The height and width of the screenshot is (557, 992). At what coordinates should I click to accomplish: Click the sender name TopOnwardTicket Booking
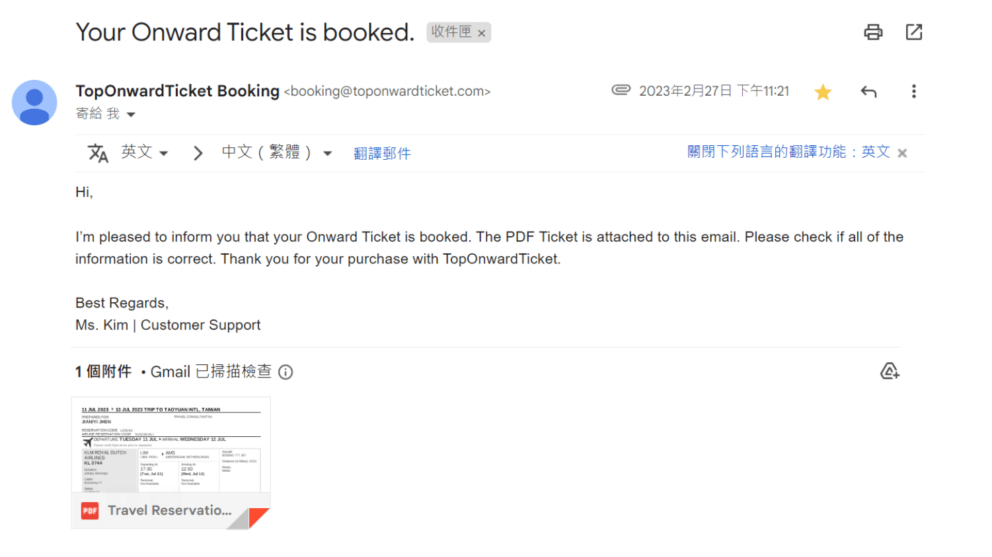(177, 91)
